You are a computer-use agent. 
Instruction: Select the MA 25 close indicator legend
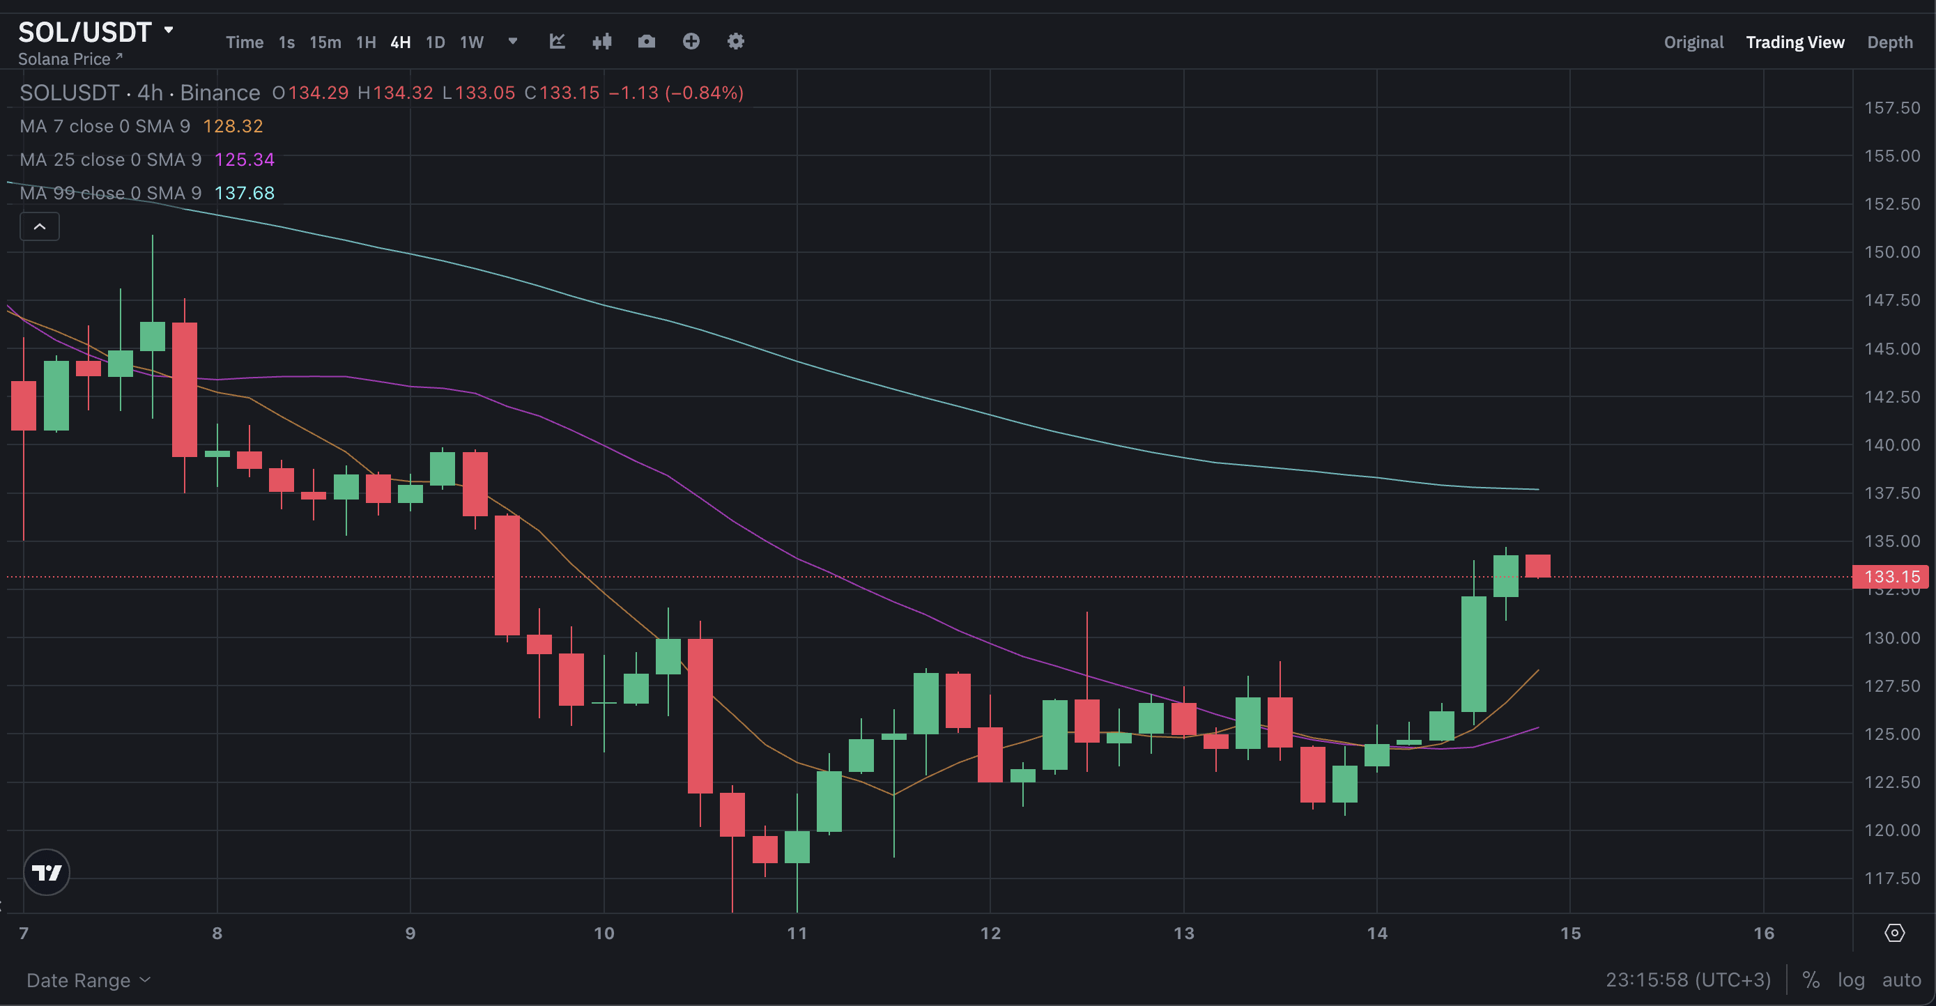click(111, 160)
